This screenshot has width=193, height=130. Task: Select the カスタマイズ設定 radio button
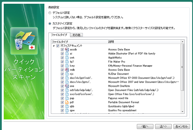pos(50,24)
